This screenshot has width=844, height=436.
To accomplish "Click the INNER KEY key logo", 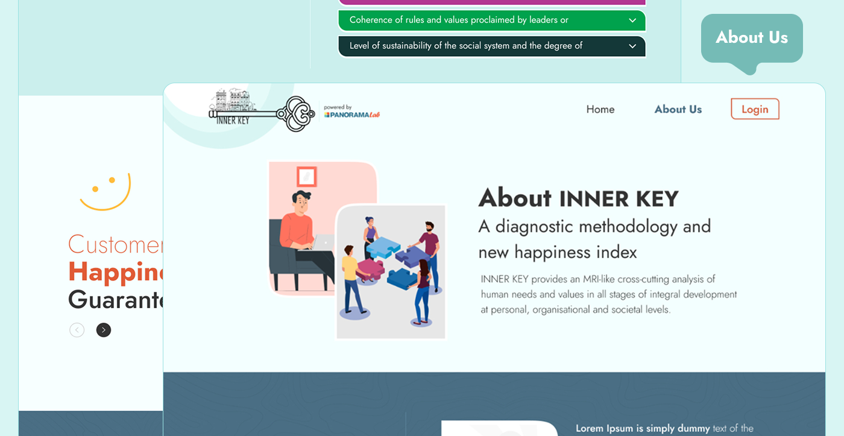I will (262, 110).
